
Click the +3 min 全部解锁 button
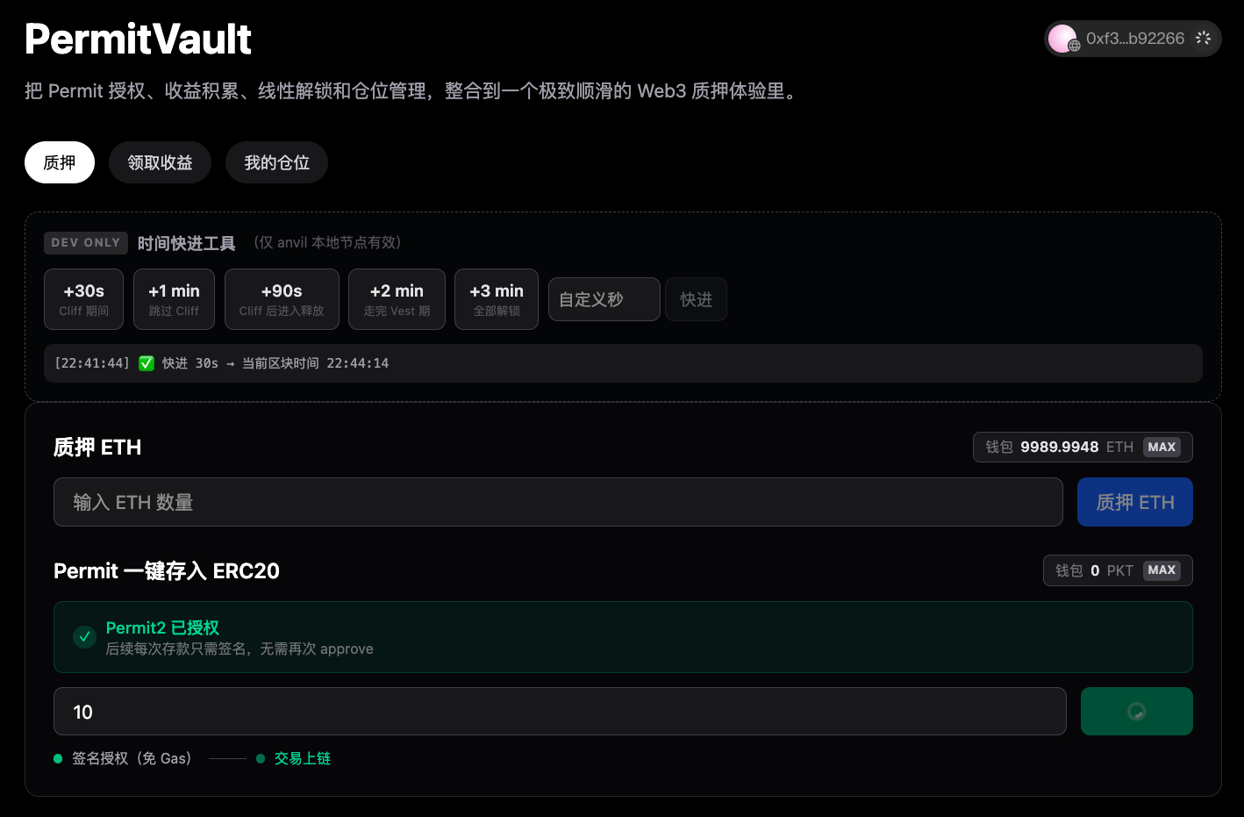point(496,298)
